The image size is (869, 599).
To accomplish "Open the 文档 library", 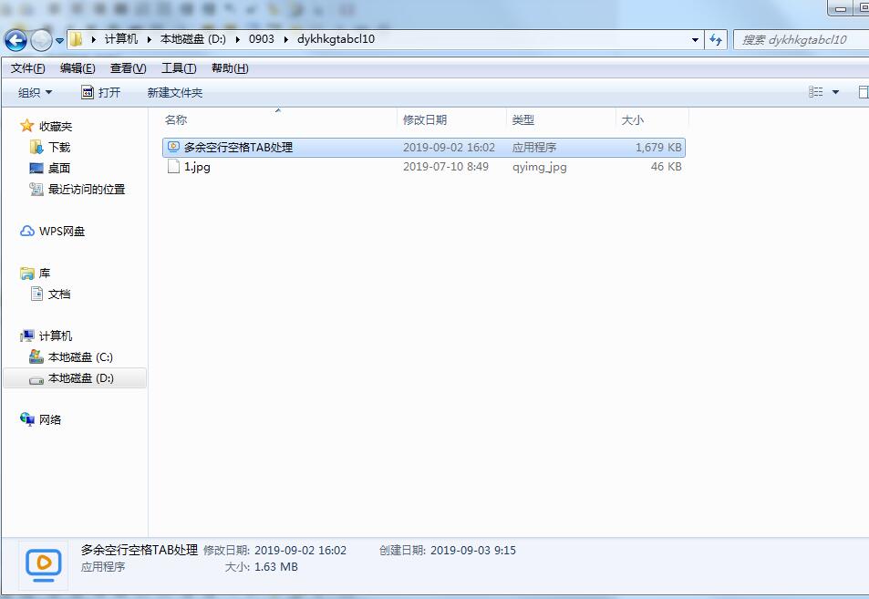I will [x=59, y=294].
